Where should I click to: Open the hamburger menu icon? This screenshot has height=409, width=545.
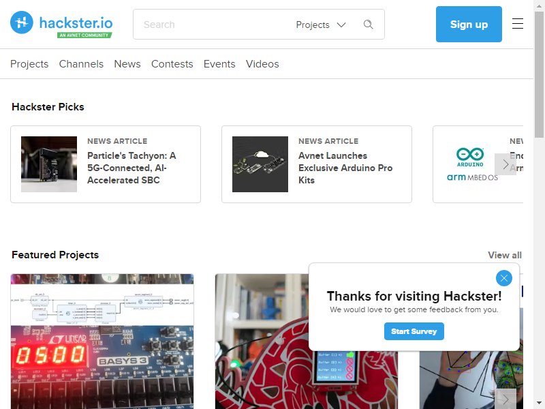tap(518, 24)
